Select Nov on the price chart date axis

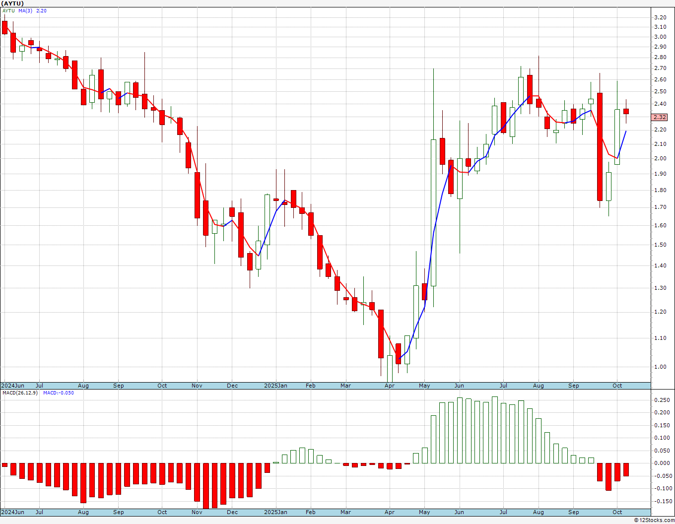pyautogui.click(x=197, y=386)
